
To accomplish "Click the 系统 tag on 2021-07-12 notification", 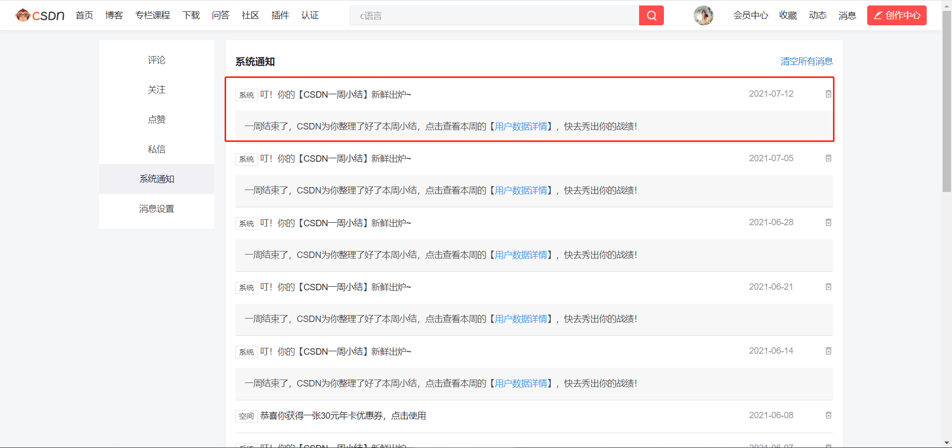I will pyautogui.click(x=246, y=95).
